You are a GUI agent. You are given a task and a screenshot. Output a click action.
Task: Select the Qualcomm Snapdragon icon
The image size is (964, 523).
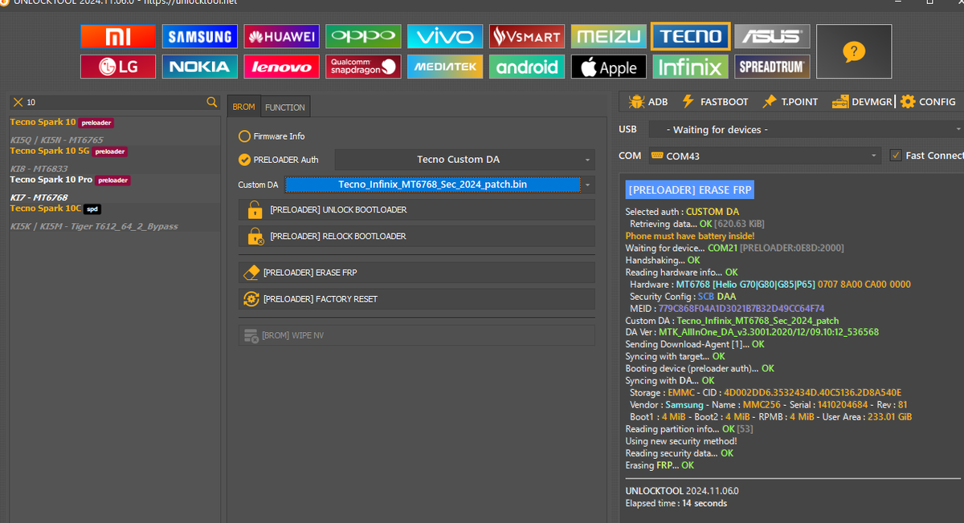pos(364,67)
